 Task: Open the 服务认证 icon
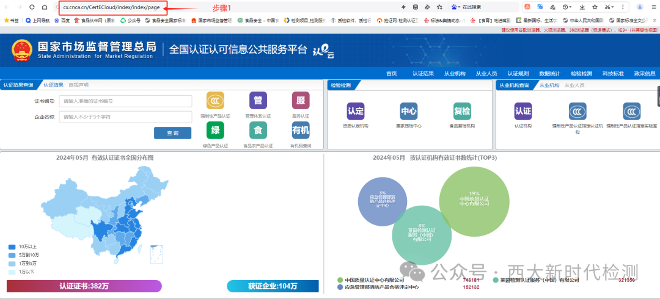[301, 101]
